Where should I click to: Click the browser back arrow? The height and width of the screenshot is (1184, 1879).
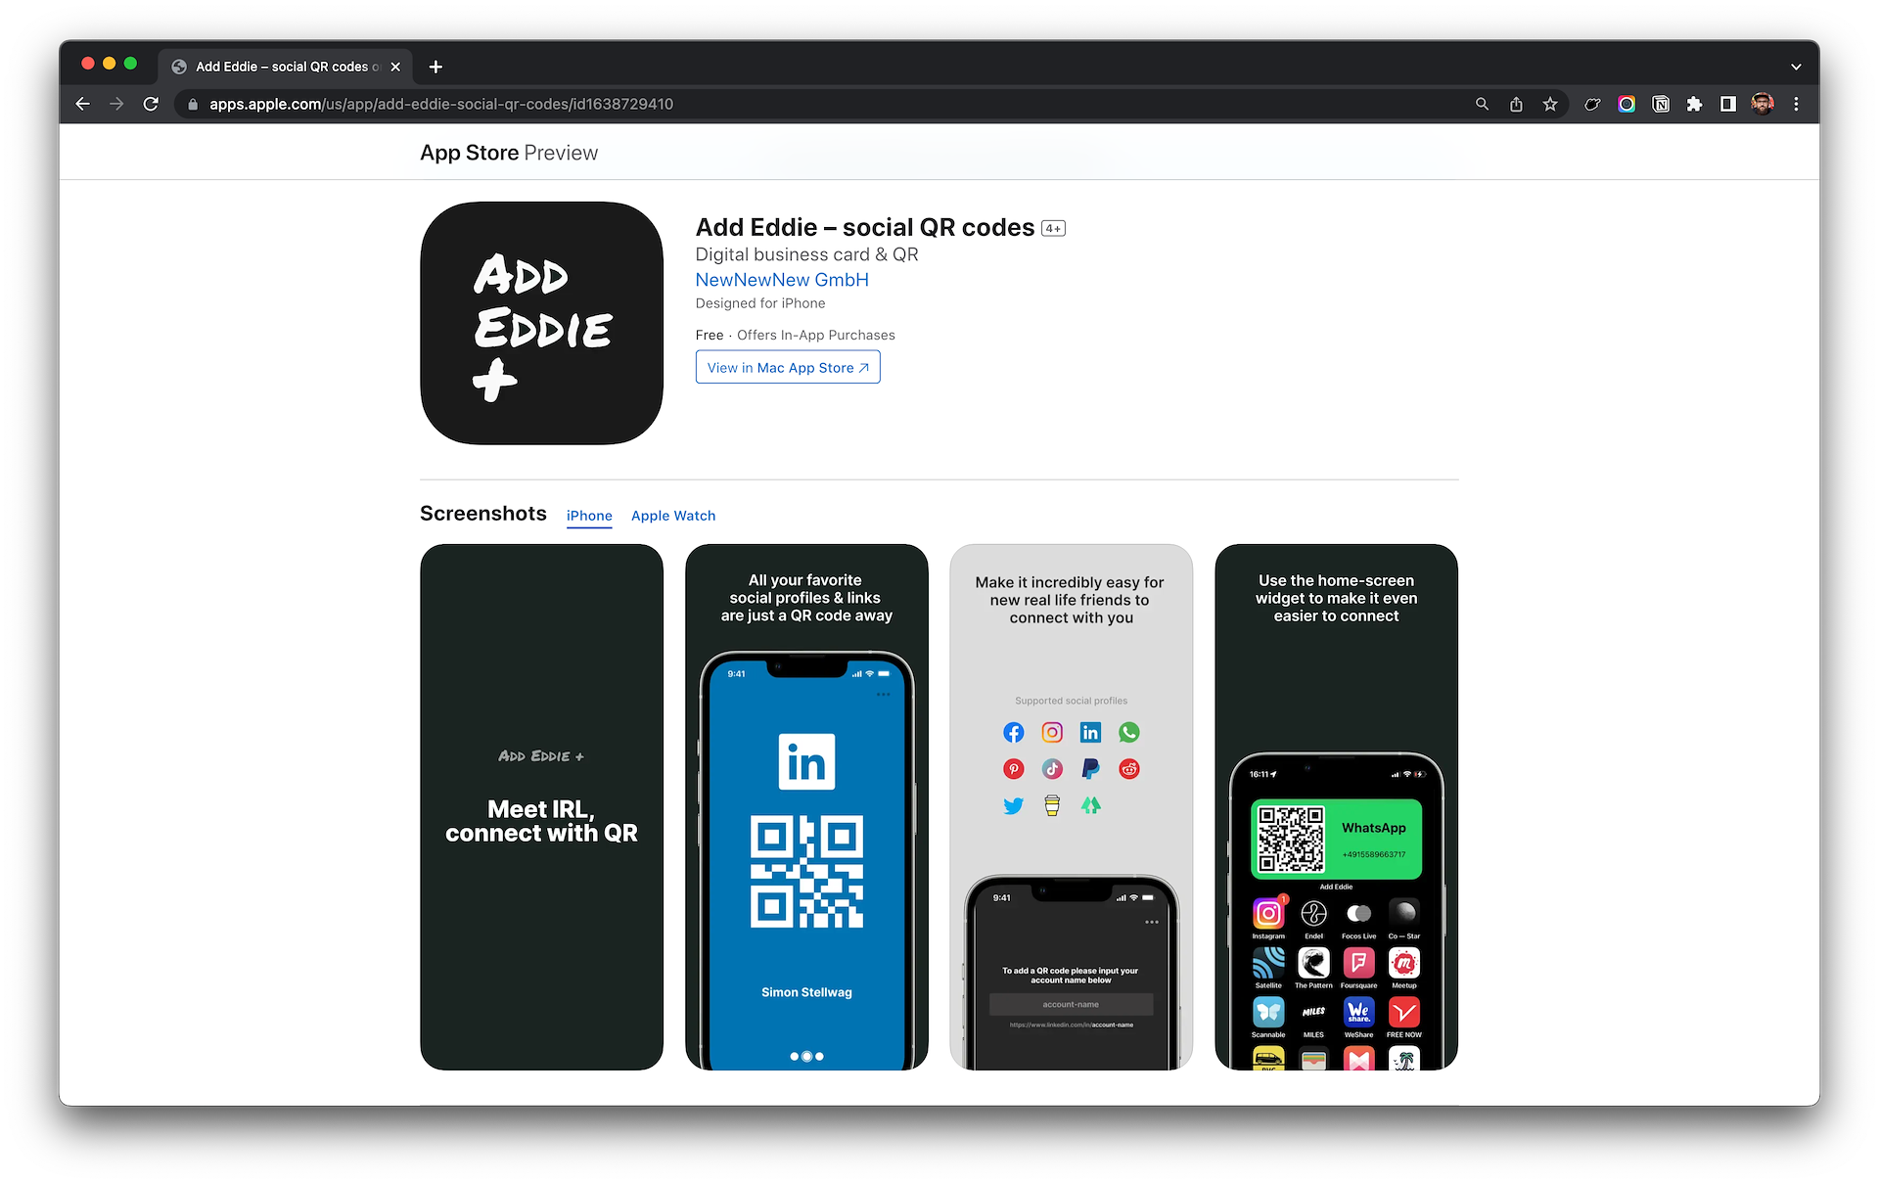82,104
